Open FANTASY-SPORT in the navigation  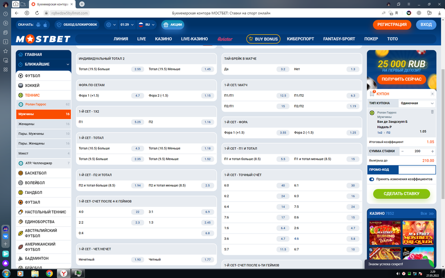pyautogui.click(x=339, y=39)
